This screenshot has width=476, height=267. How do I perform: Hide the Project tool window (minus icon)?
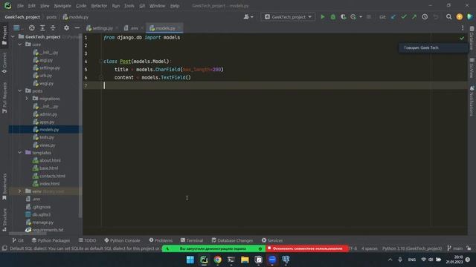coord(77,28)
